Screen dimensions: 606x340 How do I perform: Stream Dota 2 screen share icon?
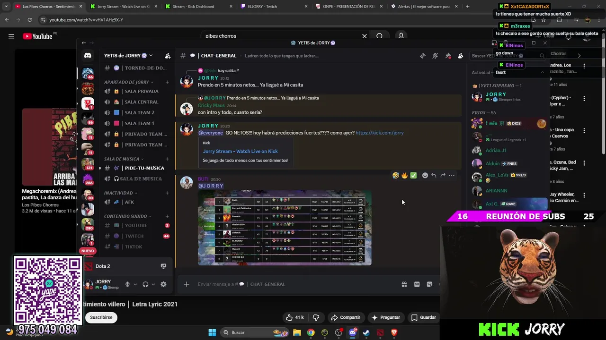[x=163, y=266]
